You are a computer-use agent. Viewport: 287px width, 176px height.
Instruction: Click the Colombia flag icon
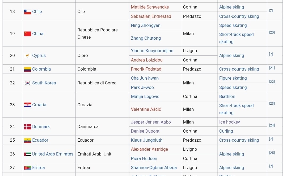coord(27,69)
